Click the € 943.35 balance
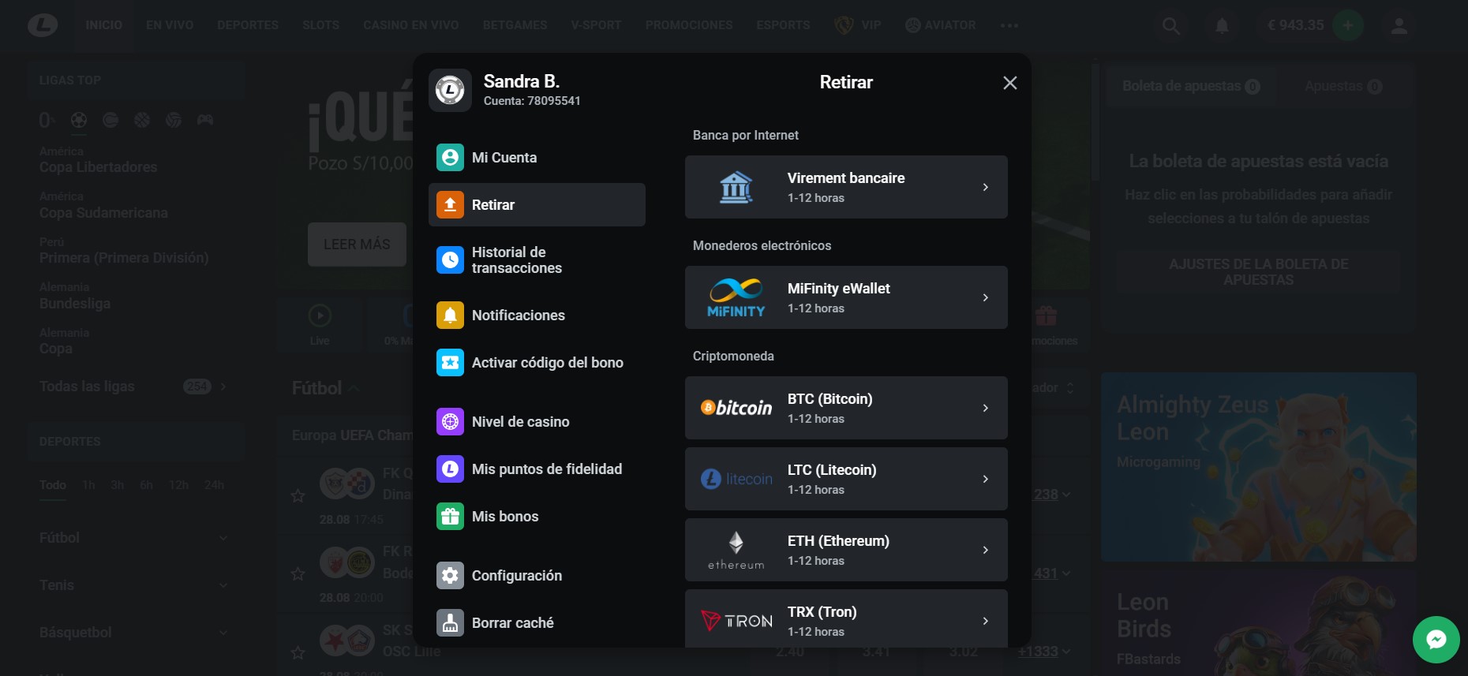1468x676 pixels. [1295, 25]
